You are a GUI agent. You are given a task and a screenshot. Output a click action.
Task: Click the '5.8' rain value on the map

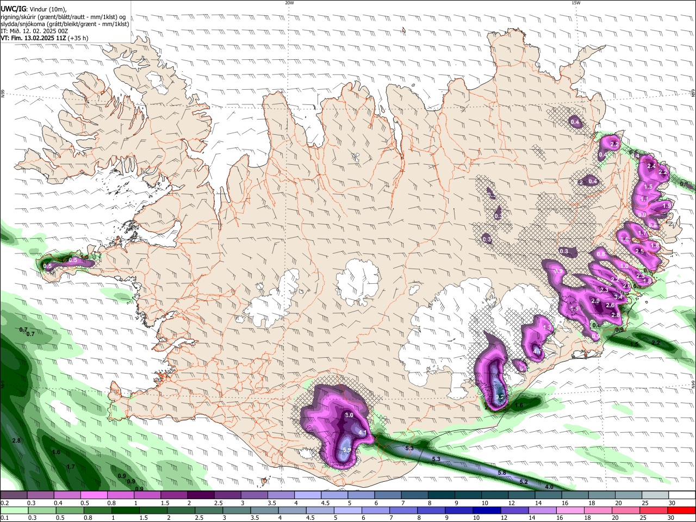click(502, 473)
